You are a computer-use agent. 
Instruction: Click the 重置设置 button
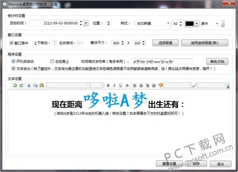(x=169, y=164)
